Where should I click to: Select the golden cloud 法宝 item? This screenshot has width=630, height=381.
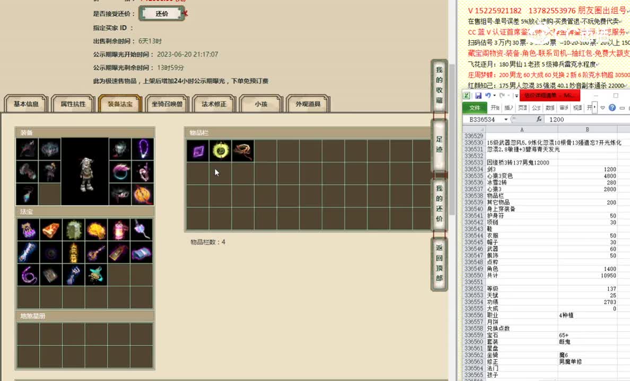coord(96,230)
